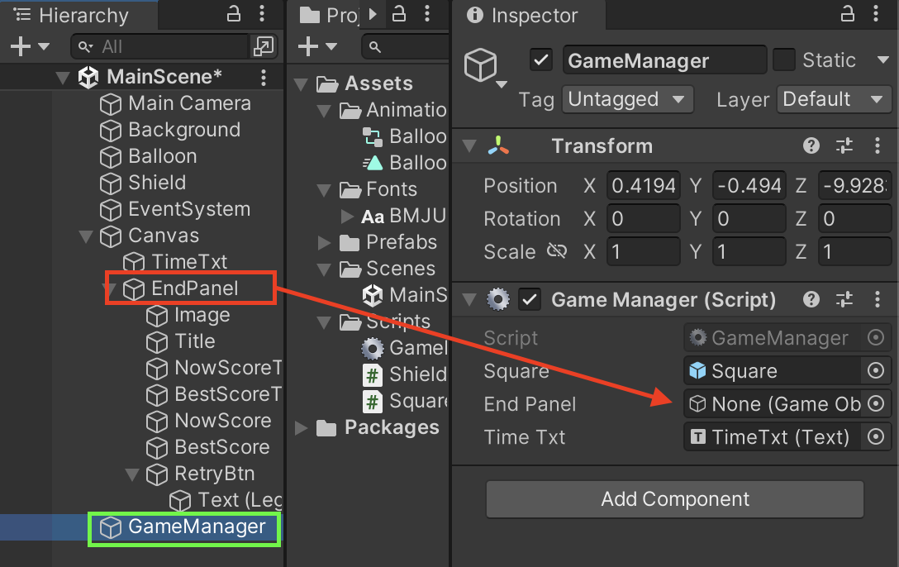Viewport: 899px width, 567px height.
Task: Click the Project tab scroll arrow
Action: [373, 14]
